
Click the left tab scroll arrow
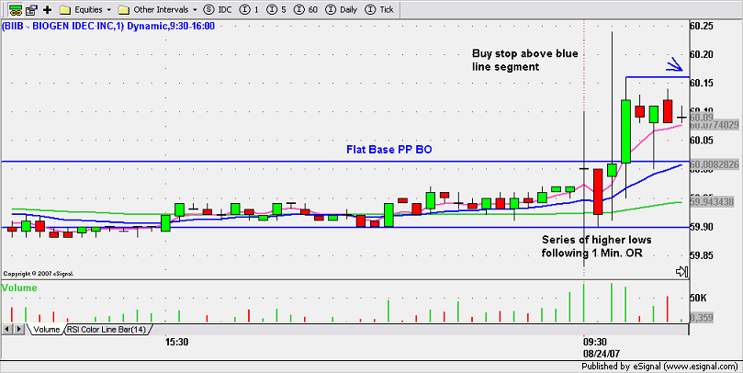(x=6, y=329)
